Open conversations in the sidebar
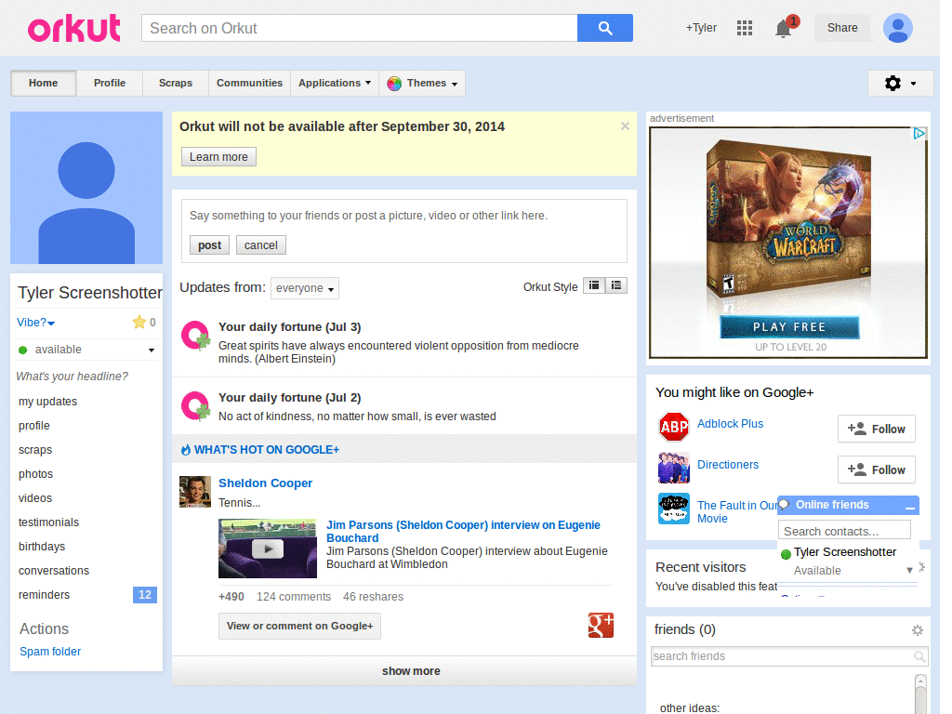The image size is (952, 714). [54, 571]
